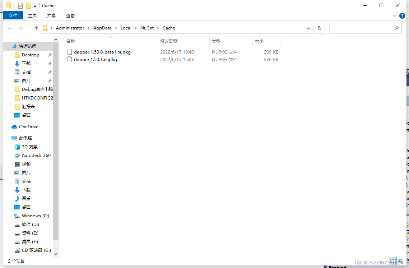Select dapper.1.50.0-beta1.nupkg file
Viewport: 409px width, 268px height.
coord(102,52)
